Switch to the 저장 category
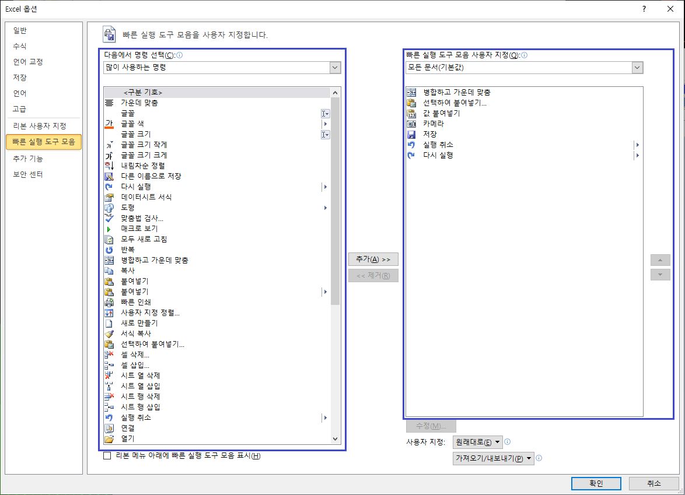The height and width of the screenshot is (495, 685). pos(20,78)
